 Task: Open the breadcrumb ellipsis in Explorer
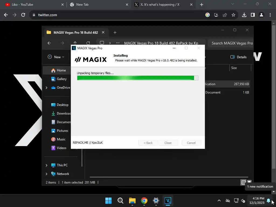tap(118, 43)
